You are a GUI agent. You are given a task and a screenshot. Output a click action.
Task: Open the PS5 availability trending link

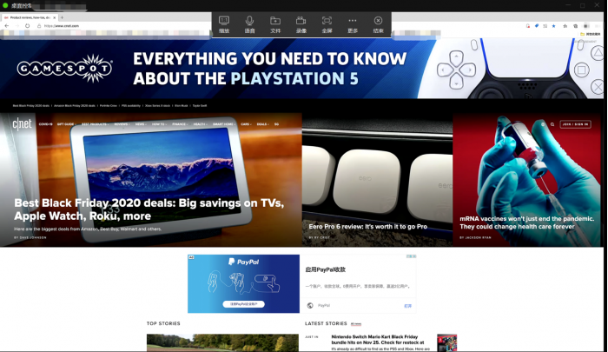(x=131, y=105)
